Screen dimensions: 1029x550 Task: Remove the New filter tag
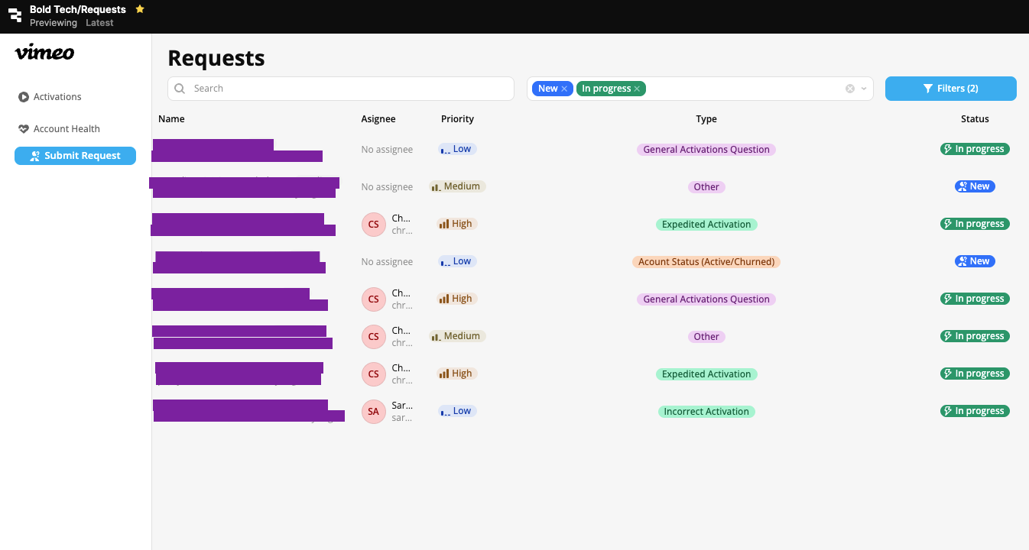click(x=564, y=89)
